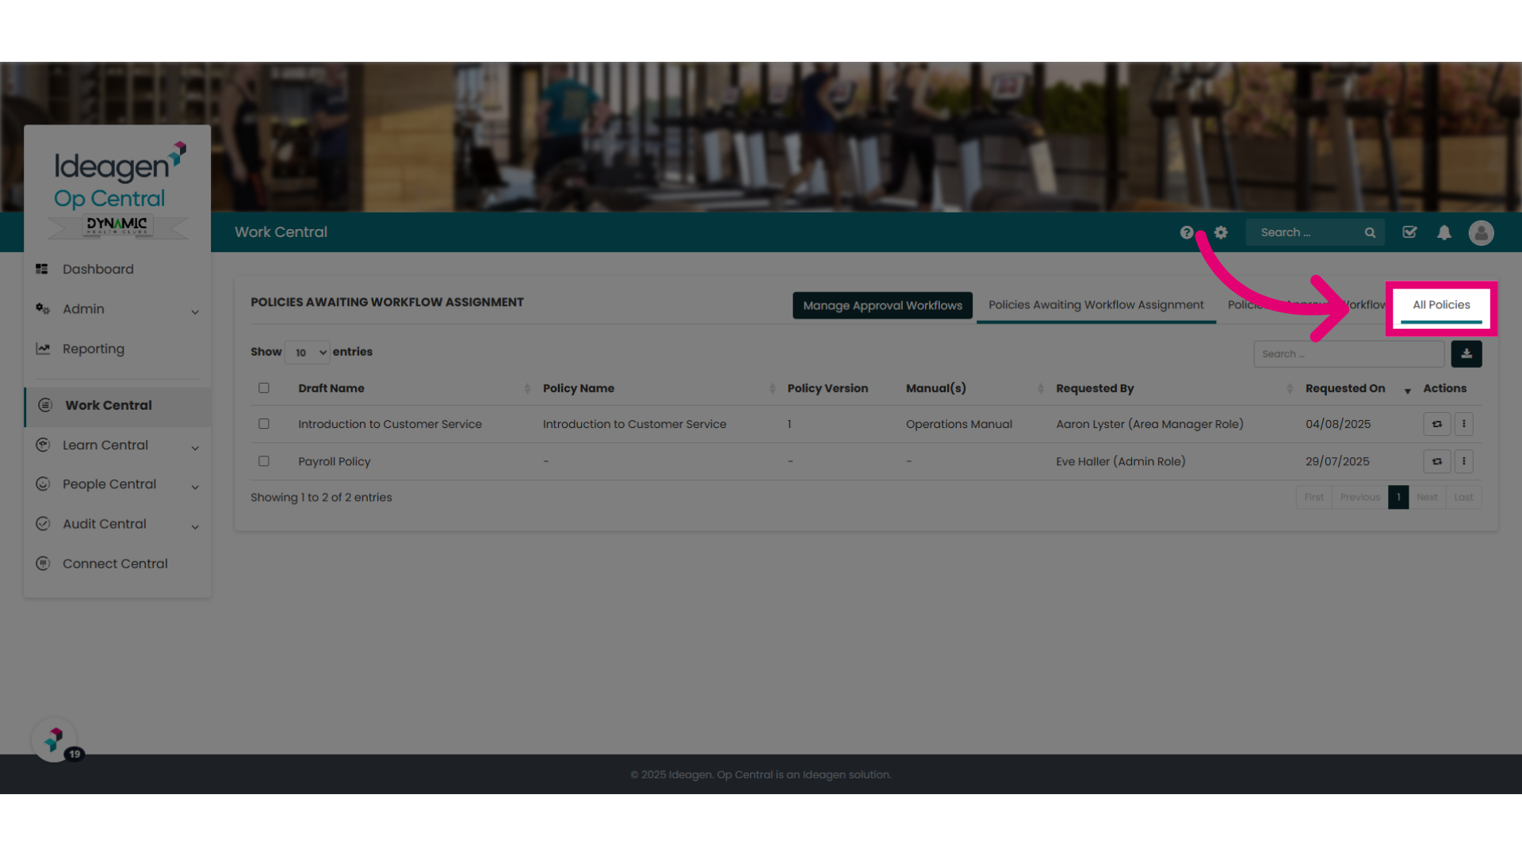Screen dimensions: 1522x856
Task: Tick checkbox for Payroll Policy
Action: 264,461
